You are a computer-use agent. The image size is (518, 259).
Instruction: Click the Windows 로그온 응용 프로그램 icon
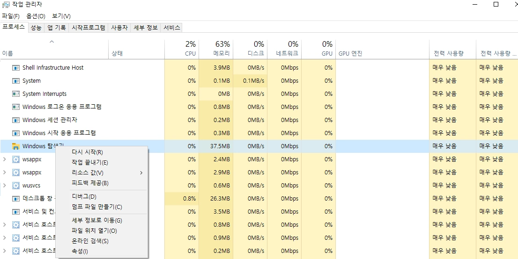point(16,107)
